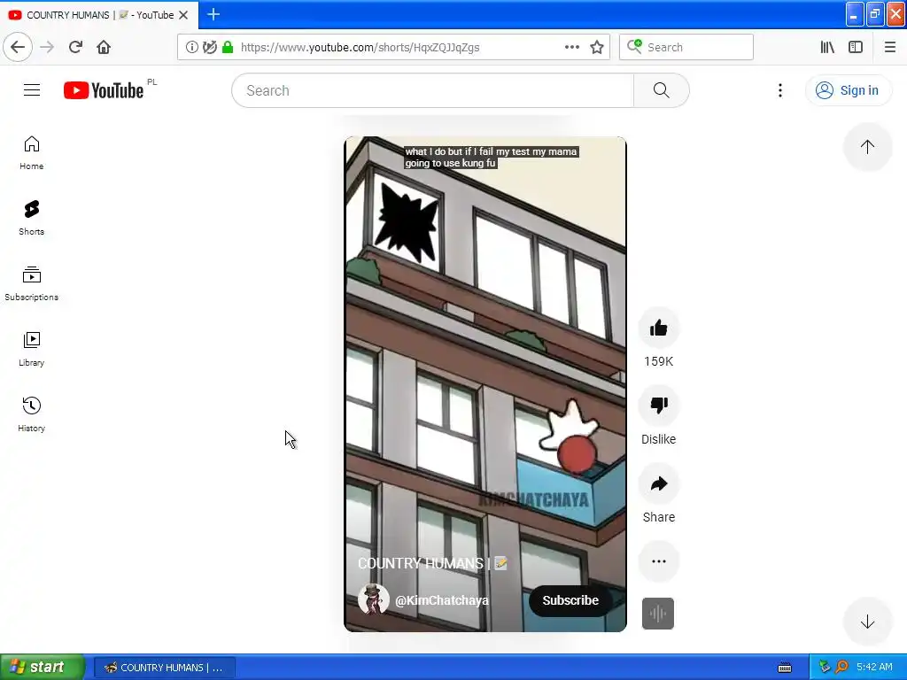Click the green padlock security icon
Screen dimensions: 907x680
pos(228,48)
